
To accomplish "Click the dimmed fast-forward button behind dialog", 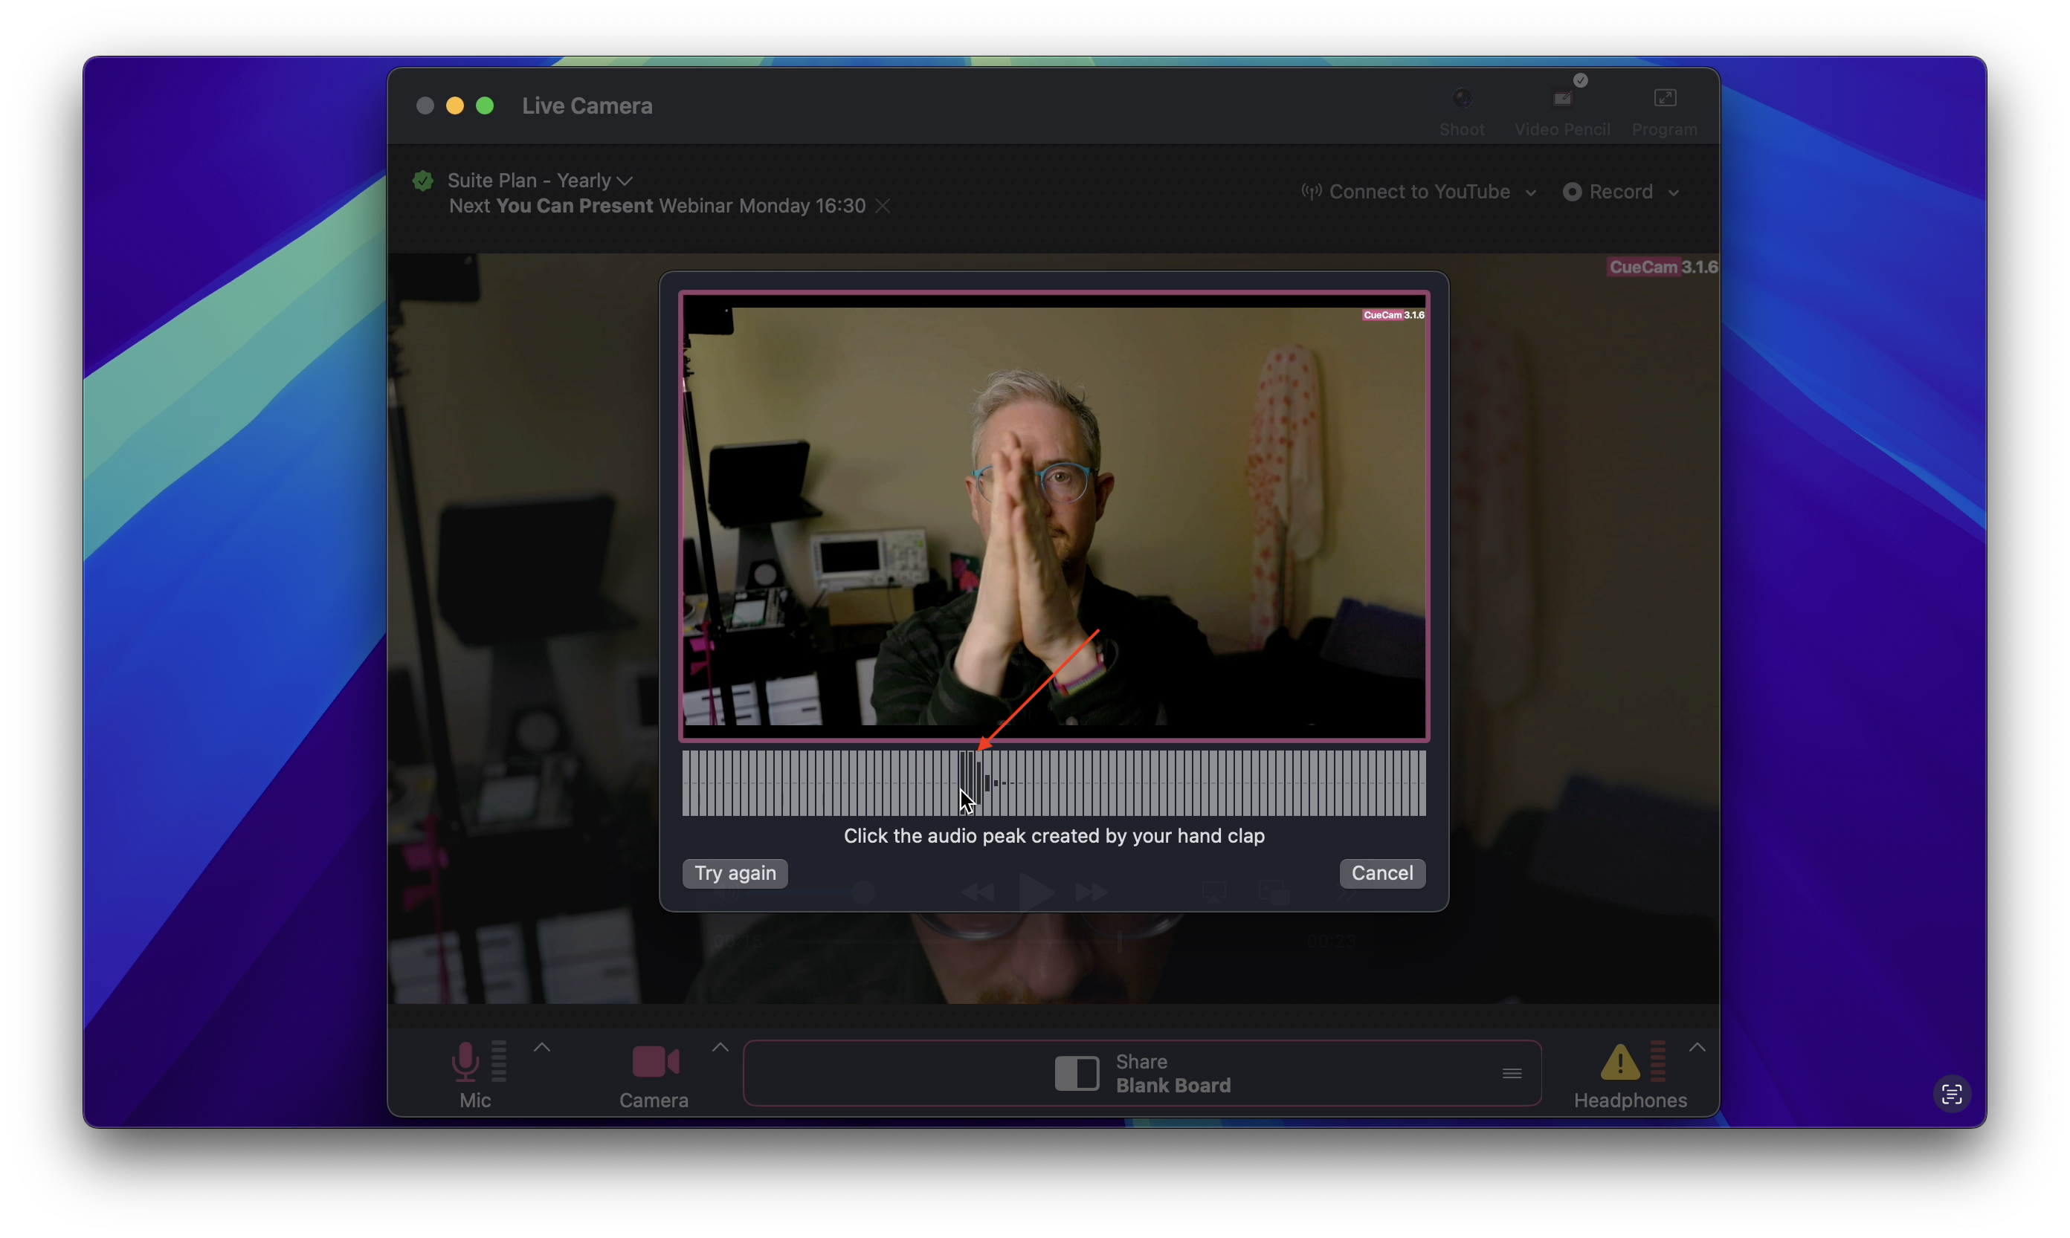I will point(1092,892).
